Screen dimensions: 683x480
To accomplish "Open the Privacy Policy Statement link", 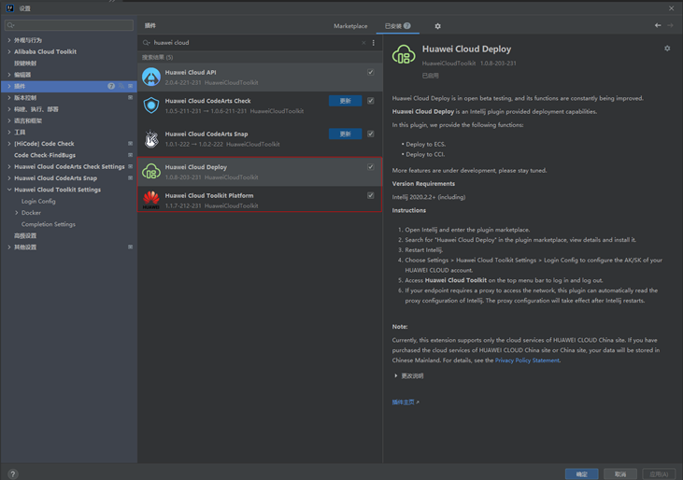I will click(527, 360).
